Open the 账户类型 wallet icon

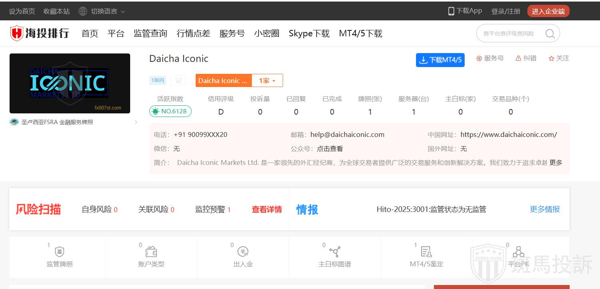tap(151, 252)
